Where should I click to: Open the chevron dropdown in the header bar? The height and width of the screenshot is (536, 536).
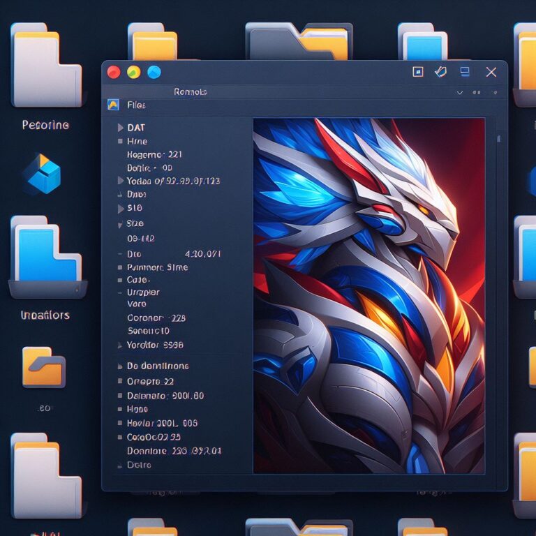tap(460, 92)
